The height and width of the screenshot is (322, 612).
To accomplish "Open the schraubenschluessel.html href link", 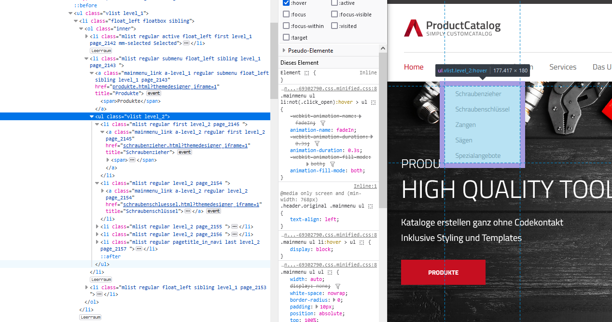I will click(191, 204).
